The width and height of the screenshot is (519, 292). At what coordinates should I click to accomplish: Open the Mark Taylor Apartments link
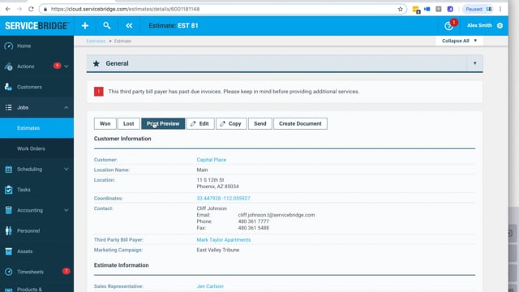point(224,240)
